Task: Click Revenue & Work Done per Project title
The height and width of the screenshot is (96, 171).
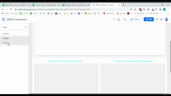Action: 66,61
